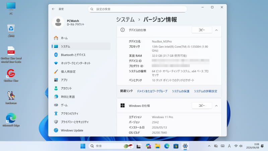
Task: Click the 25H2 version value
Action: coord(155,122)
